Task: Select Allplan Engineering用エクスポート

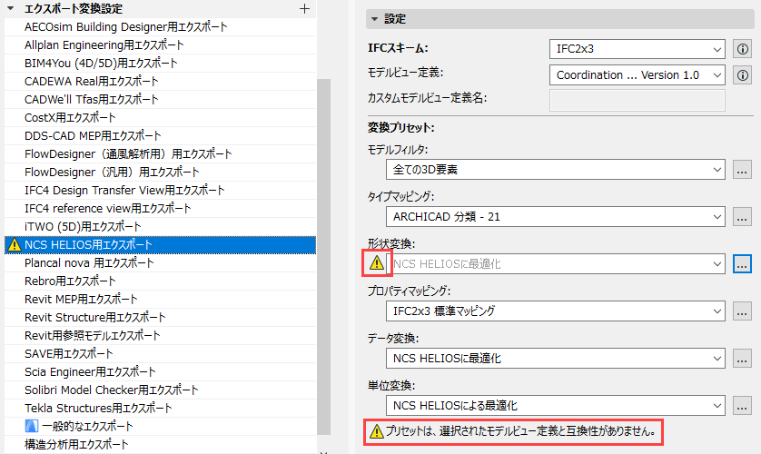Action: tap(160, 45)
